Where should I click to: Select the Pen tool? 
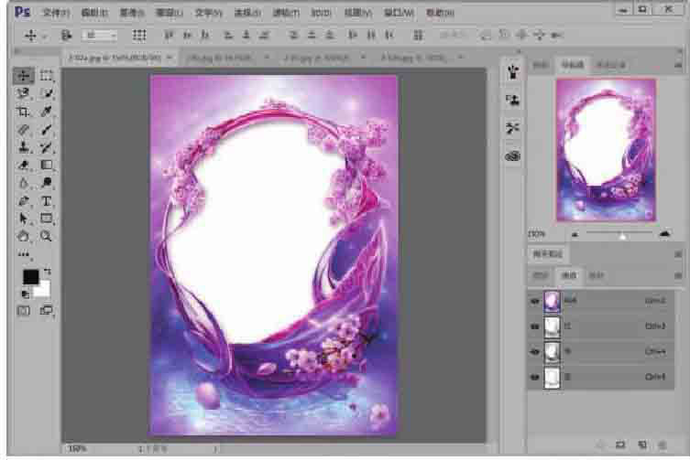click(x=25, y=201)
